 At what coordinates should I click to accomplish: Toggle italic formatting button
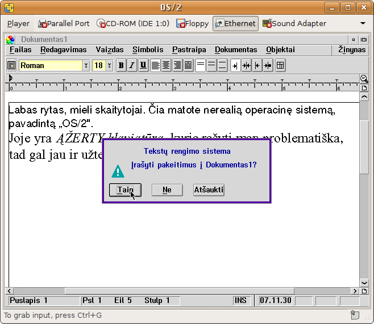click(132, 65)
